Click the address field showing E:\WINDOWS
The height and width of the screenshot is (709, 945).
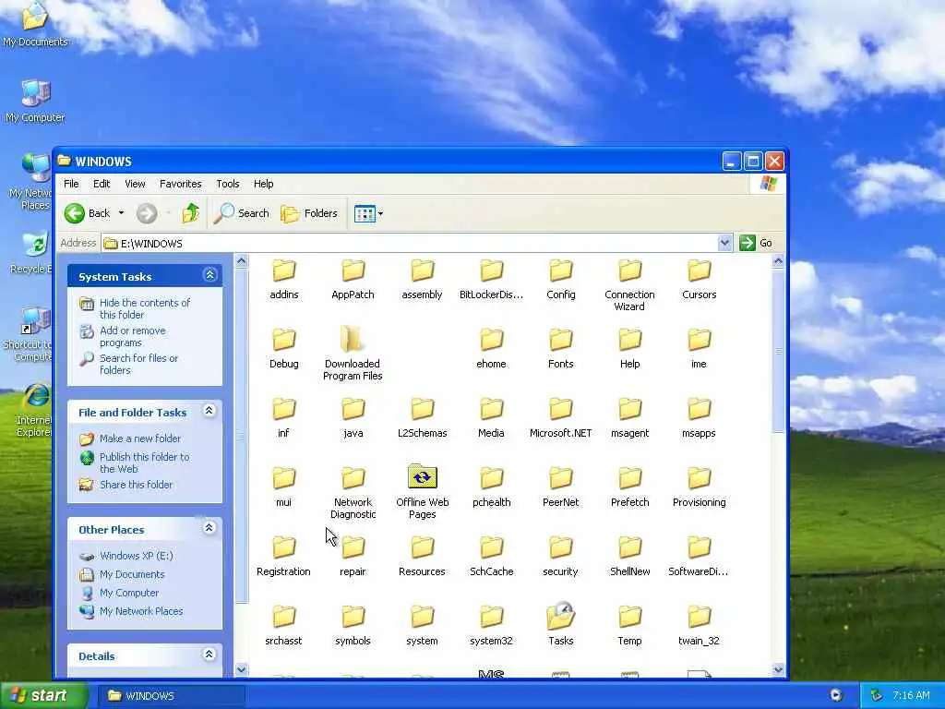[410, 243]
